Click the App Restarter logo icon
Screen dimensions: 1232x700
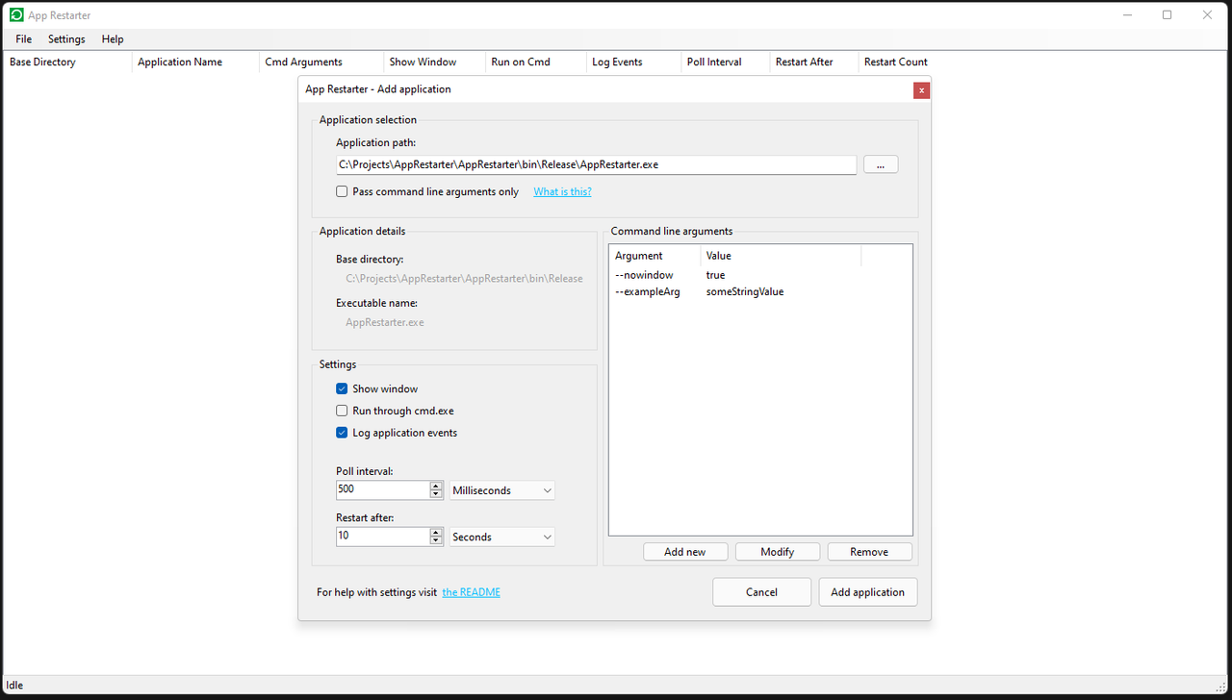click(15, 14)
